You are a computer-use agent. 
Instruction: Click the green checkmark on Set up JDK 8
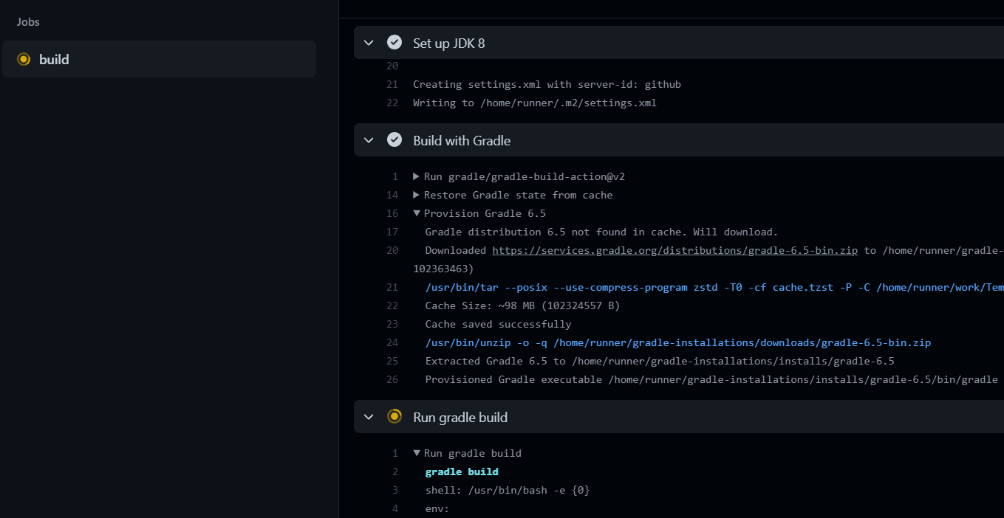coord(394,42)
